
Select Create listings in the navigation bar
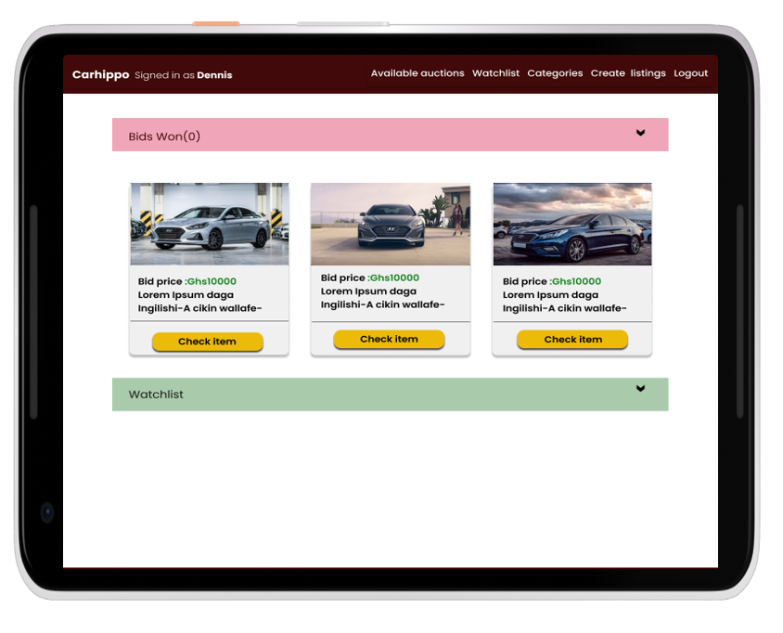pos(628,73)
